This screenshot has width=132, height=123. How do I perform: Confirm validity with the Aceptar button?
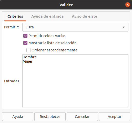pyautogui.click(x=115, y=117)
